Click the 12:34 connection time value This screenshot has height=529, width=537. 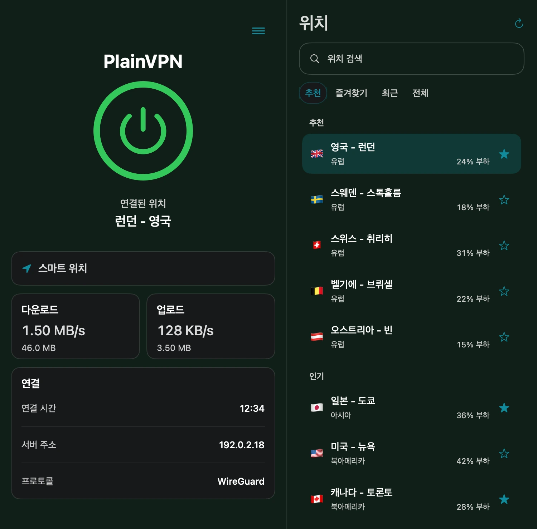click(252, 409)
